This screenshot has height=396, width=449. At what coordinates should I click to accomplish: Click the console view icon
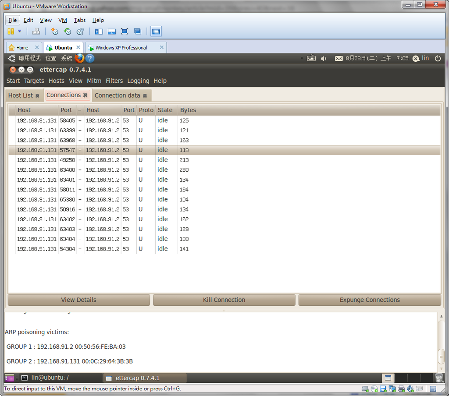(x=156, y=32)
